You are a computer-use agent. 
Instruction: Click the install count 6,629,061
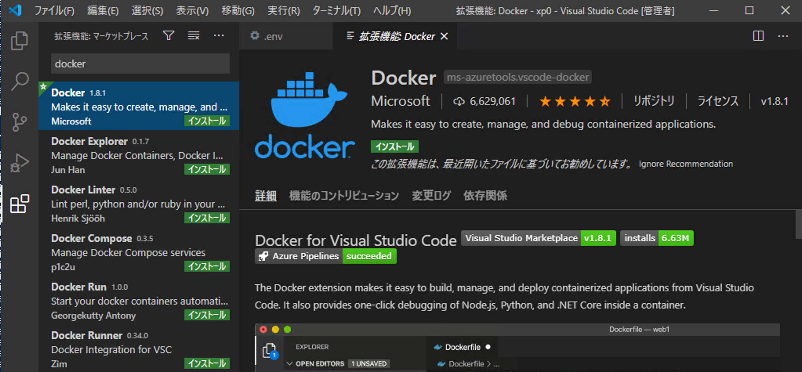point(484,101)
